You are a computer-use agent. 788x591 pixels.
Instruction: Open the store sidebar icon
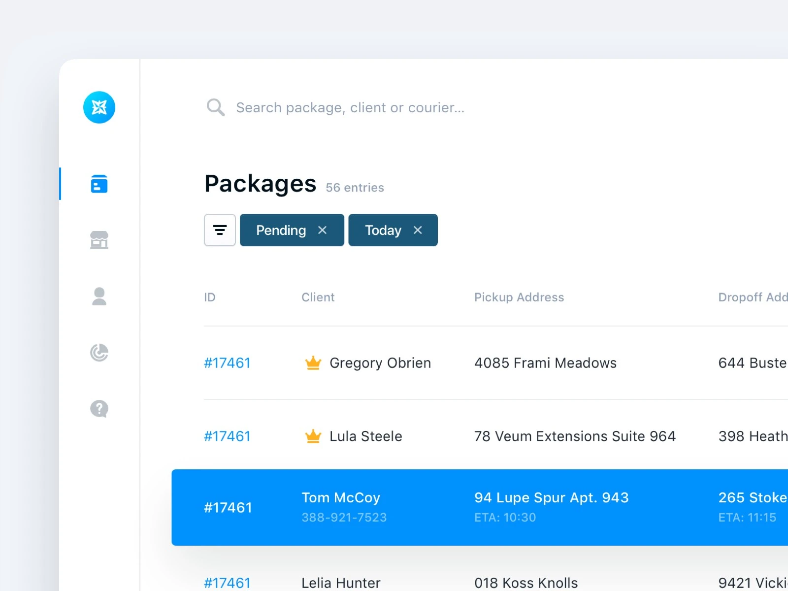click(x=99, y=240)
